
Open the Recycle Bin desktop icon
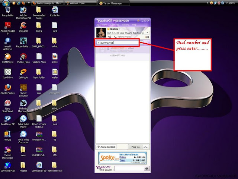[7, 12]
